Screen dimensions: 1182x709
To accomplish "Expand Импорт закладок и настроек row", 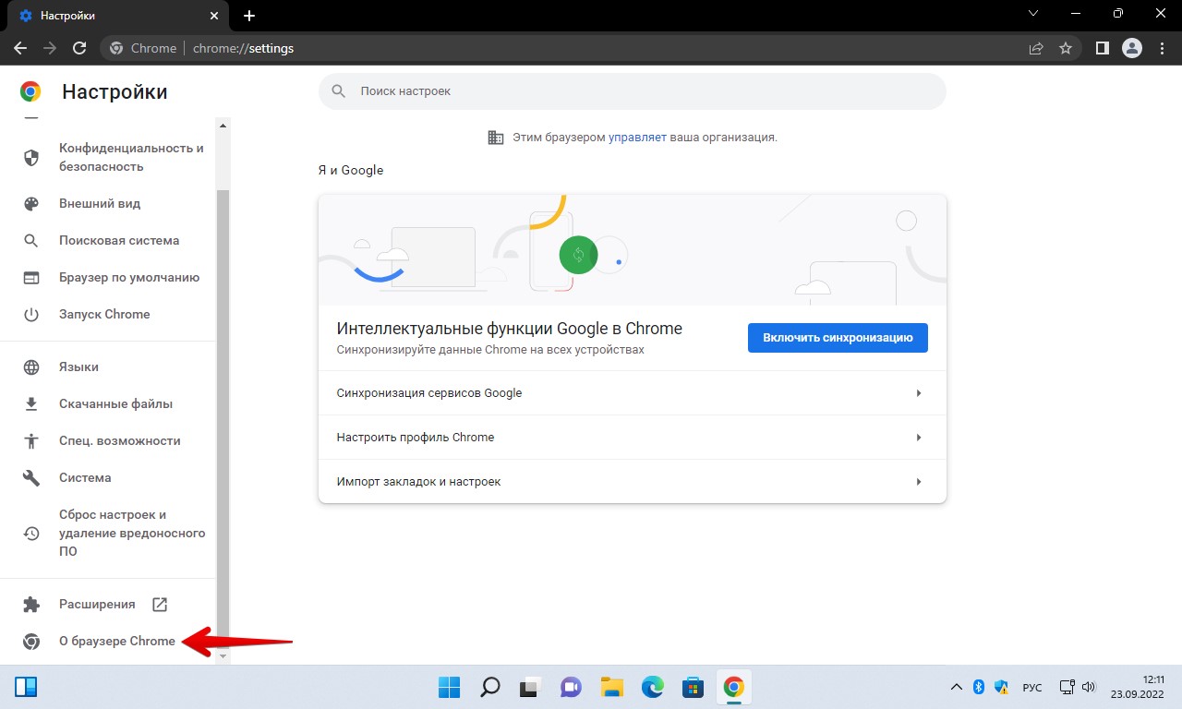I will [x=633, y=482].
